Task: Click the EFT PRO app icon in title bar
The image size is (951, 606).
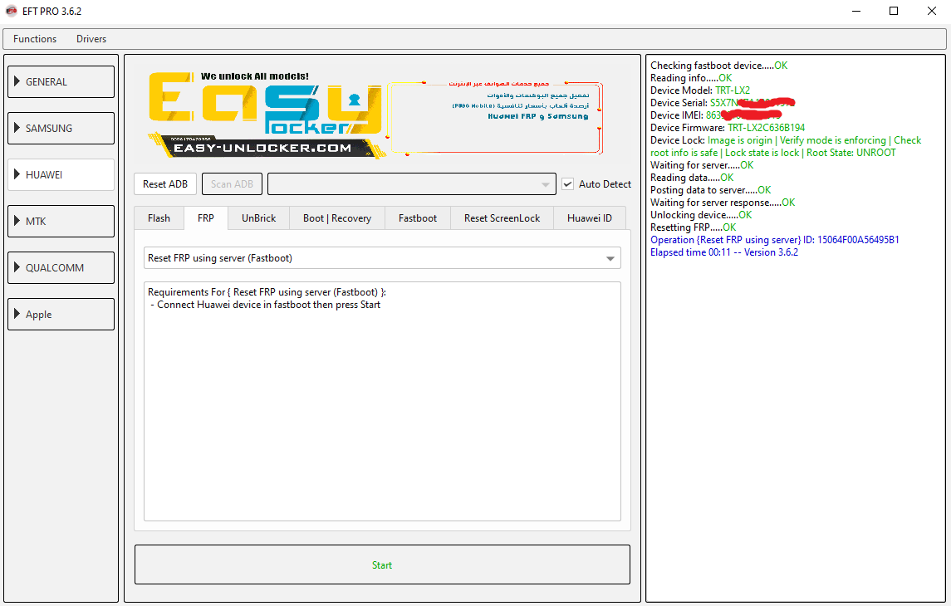Action: [11, 11]
